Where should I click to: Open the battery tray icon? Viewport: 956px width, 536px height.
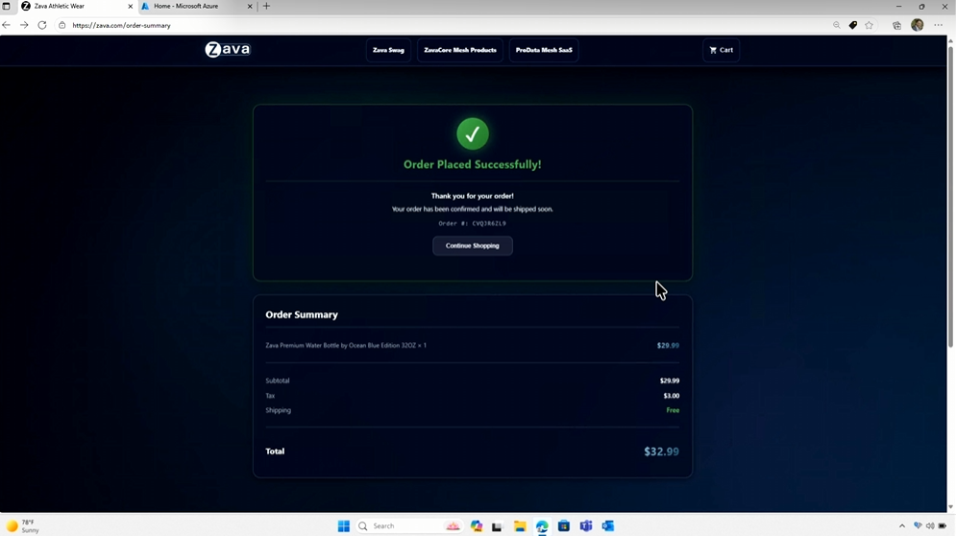(x=943, y=525)
